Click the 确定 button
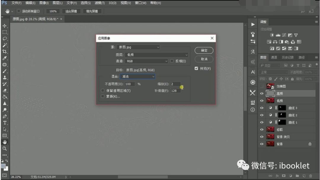 pos(204,50)
